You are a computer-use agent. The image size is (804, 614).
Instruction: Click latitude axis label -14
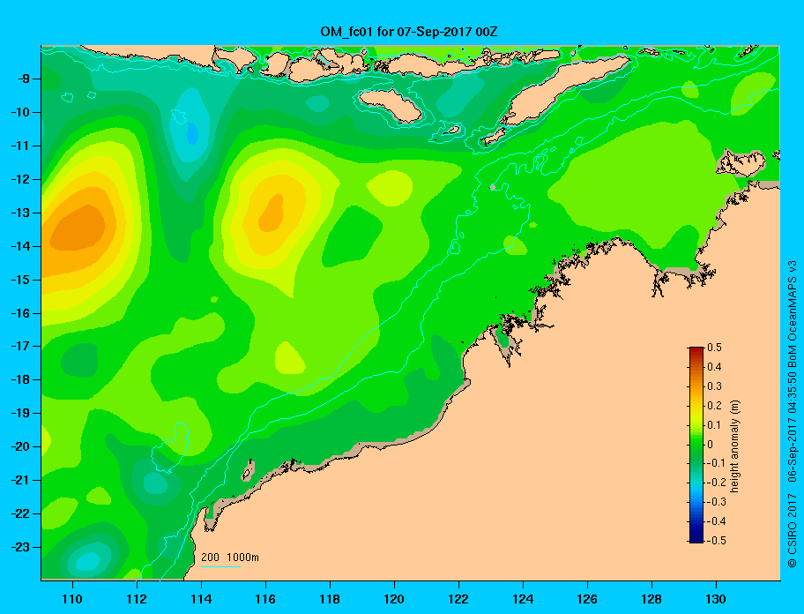tap(19, 246)
